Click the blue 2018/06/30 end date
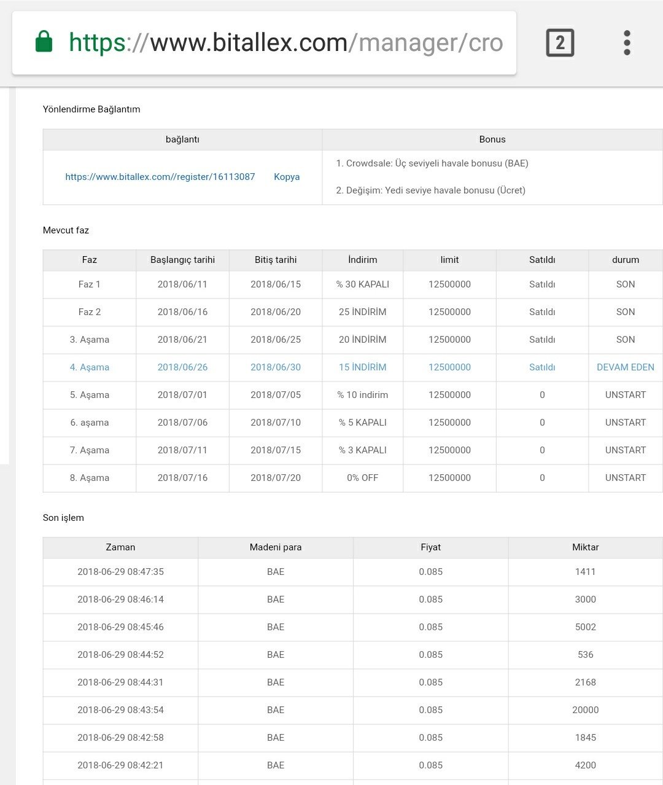The height and width of the screenshot is (785, 663). pyautogui.click(x=276, y=367)
